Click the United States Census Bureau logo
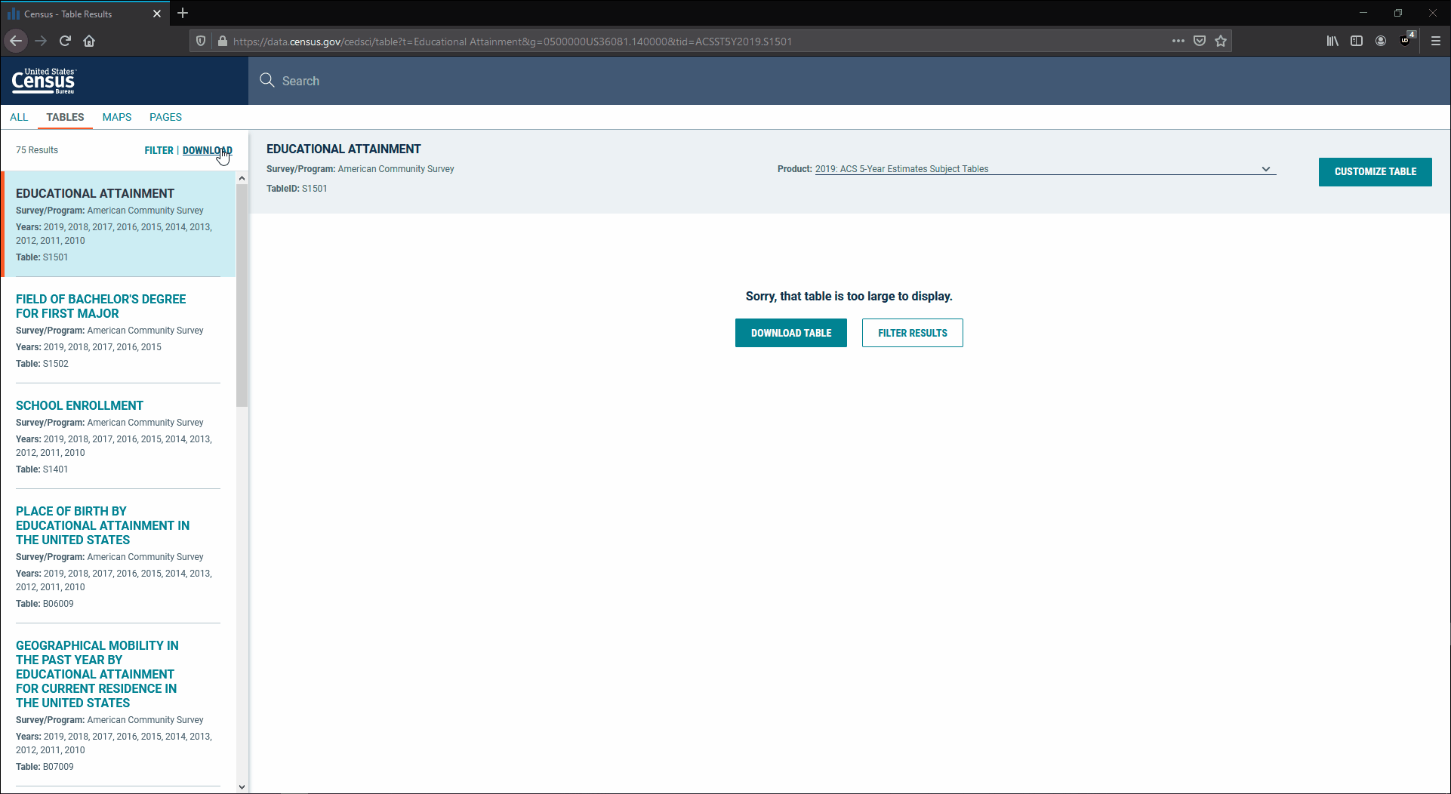1451x794 pixels. click(43, 81)
